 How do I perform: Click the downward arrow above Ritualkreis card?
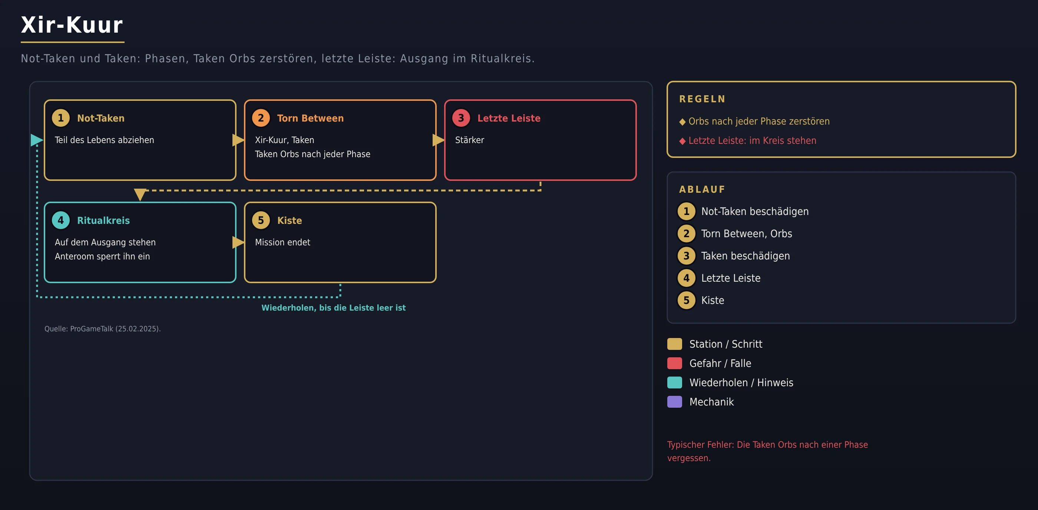click(140, 195)
